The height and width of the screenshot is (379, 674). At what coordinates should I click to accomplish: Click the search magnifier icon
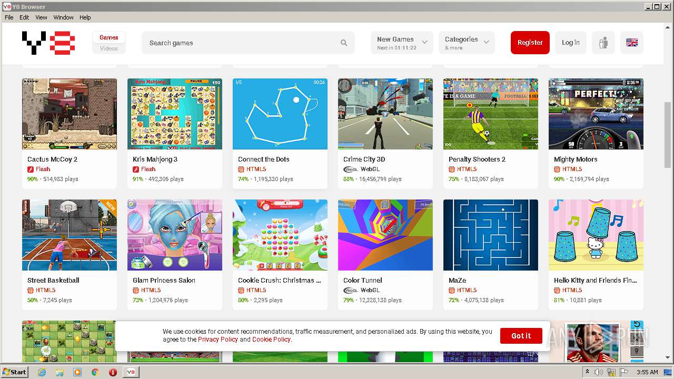(x=344, y=43)
